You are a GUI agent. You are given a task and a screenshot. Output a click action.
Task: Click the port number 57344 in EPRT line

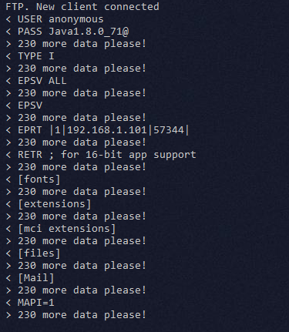(169, 130)
